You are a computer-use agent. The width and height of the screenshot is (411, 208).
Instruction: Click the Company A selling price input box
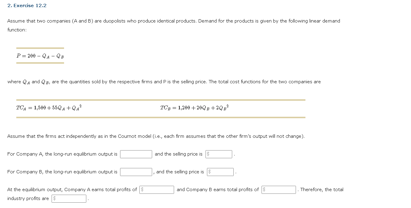coord(219,154)
